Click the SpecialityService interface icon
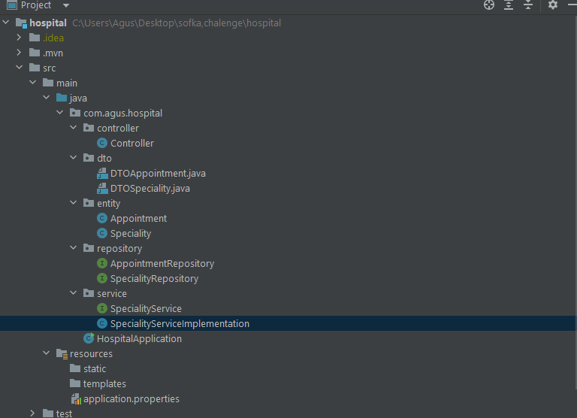This screenshot has height=418, width=577. (102, 308)
